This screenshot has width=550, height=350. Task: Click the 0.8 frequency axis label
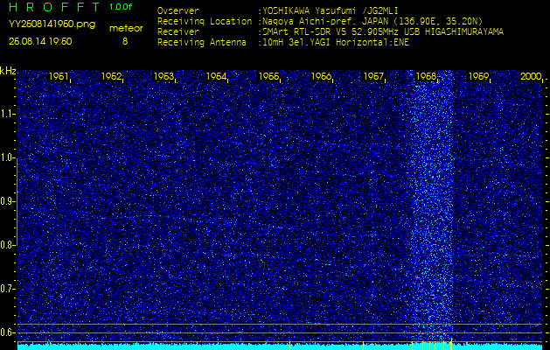coord(8,245)
